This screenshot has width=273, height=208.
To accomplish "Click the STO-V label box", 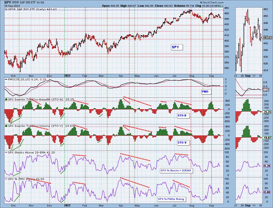I will pyautogui.click(x=183, y=143).
